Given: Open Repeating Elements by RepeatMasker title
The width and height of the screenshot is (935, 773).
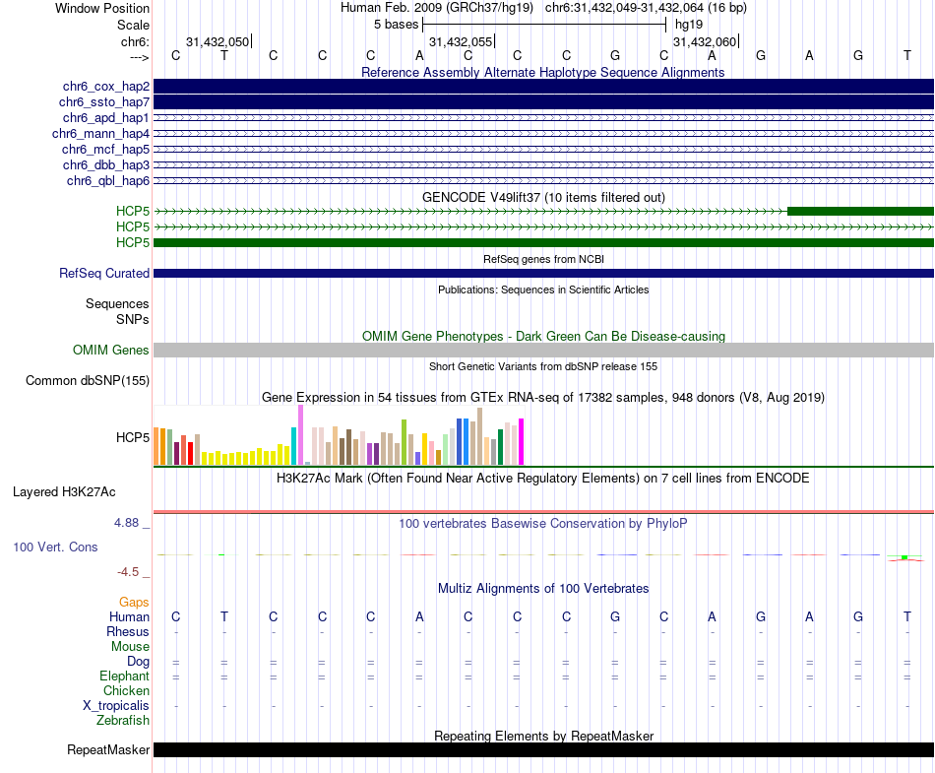Looking at the screenshot, I should pyautogui.click(x=543, y=736).
